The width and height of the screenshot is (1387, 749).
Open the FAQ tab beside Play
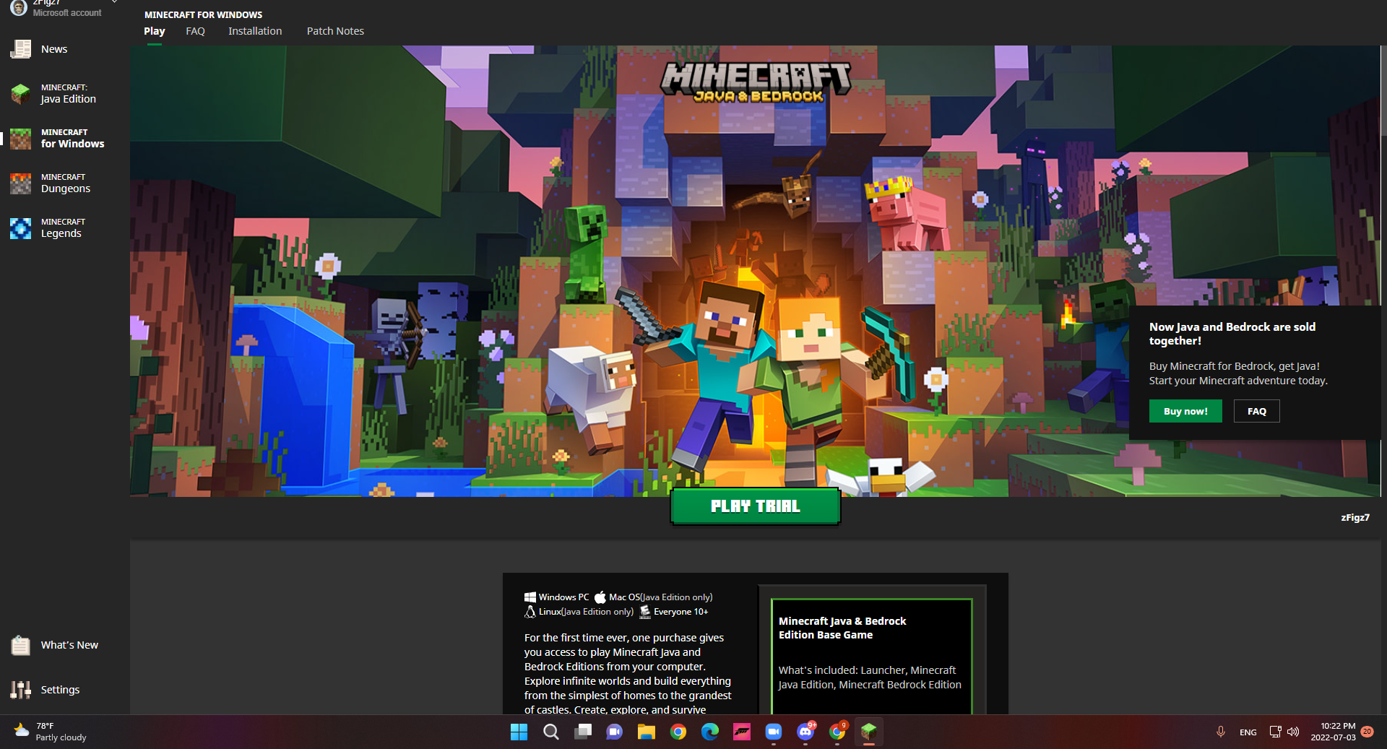195,31
